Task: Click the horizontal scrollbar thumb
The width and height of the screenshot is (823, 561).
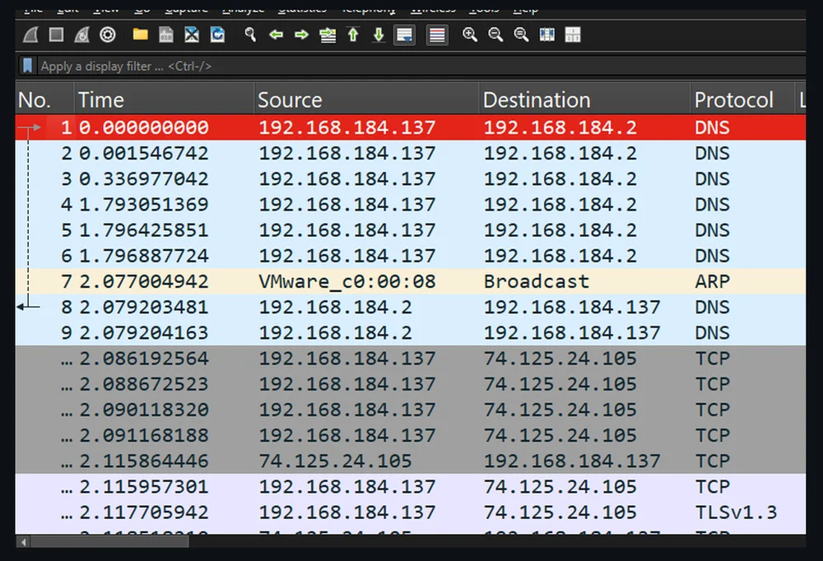Action: tap(109, 541)
